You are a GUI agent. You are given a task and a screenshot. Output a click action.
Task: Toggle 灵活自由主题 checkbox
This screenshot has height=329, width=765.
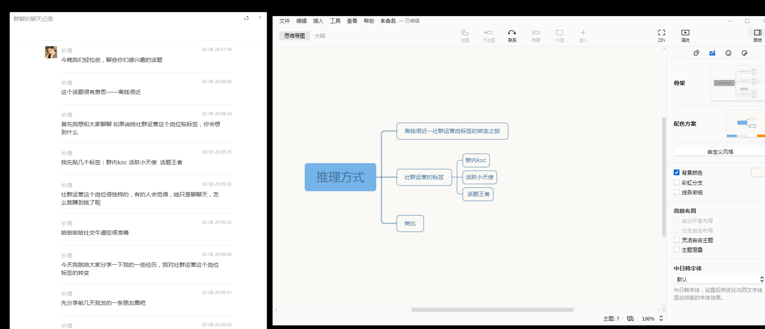[677, 240]
